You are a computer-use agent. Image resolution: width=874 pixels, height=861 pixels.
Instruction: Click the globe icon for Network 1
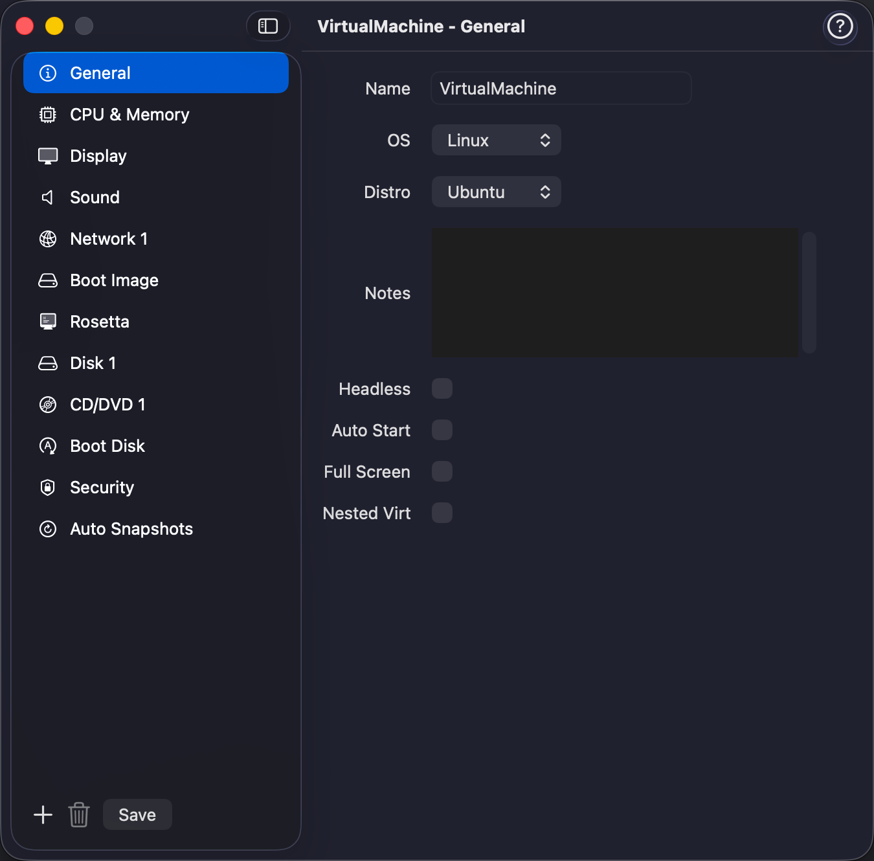click(48, 239)
